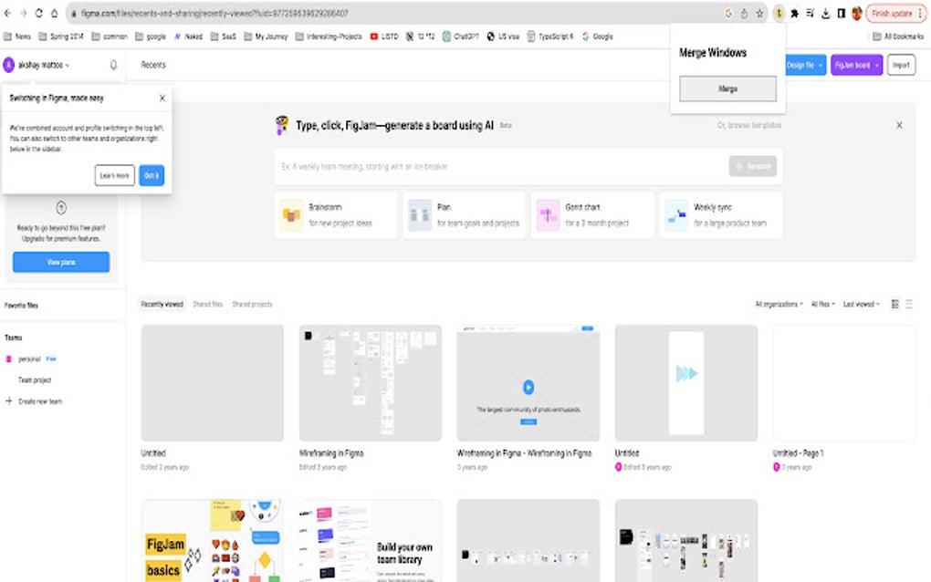Select the Shared files tab
This screenshot has height=582, width=931.
[x=208, y=304]
